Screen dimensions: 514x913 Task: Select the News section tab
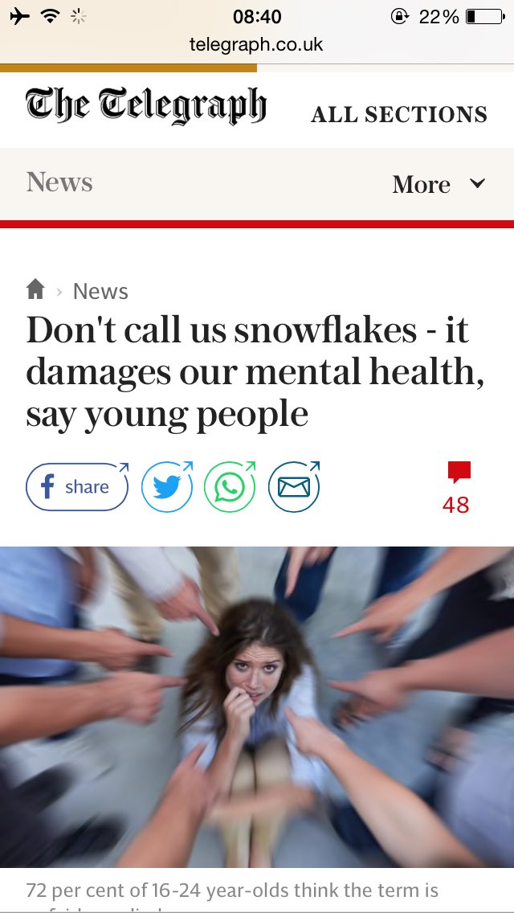[59, 182]
